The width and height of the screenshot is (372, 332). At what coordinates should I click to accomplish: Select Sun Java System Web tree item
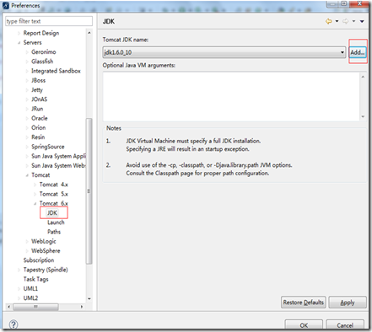[58, 166]
